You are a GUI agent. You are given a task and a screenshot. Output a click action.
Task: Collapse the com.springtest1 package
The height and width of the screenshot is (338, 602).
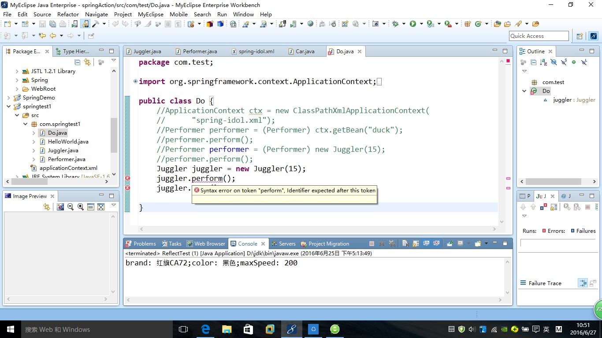[25, 124]
